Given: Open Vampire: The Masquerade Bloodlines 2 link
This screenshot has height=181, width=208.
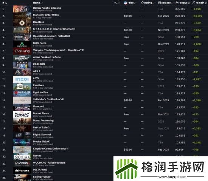Looking at the screenshot, I should click(x=58, y=50).
